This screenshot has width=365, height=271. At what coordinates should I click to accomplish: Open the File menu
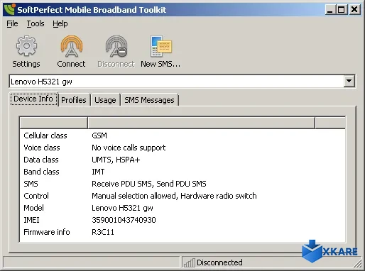point(12,23)
